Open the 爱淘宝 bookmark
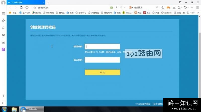 [x=60, y=13]
